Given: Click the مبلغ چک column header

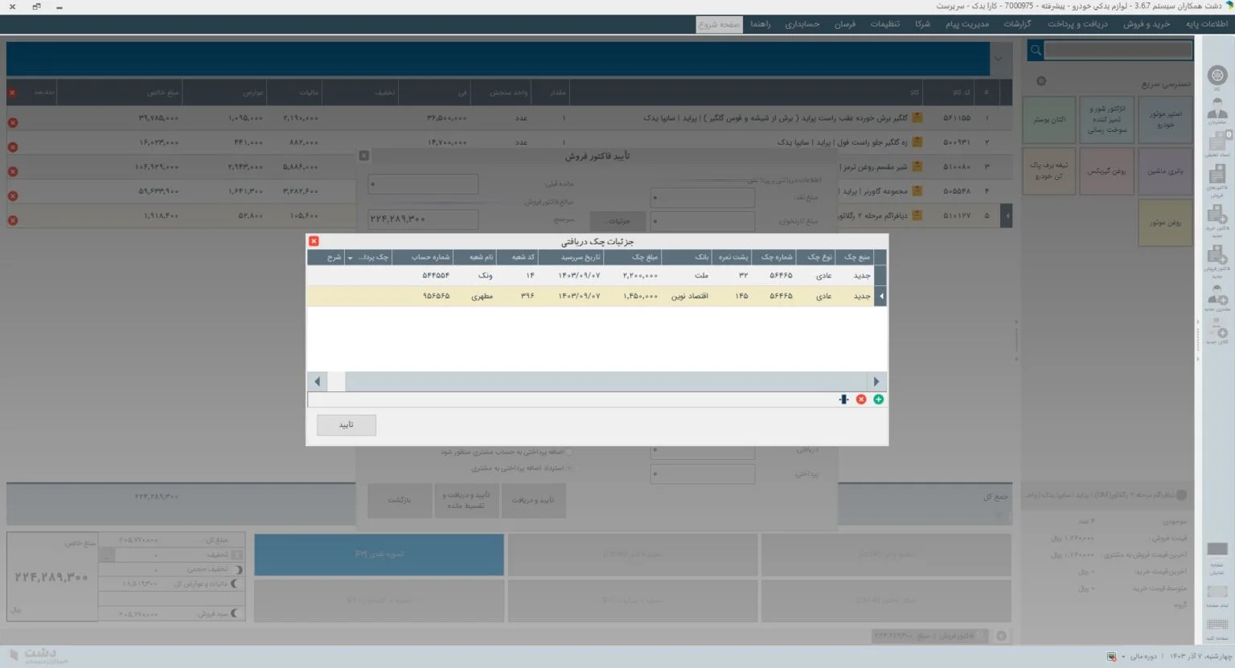Looking at the screenshot, I should point(631,257).
